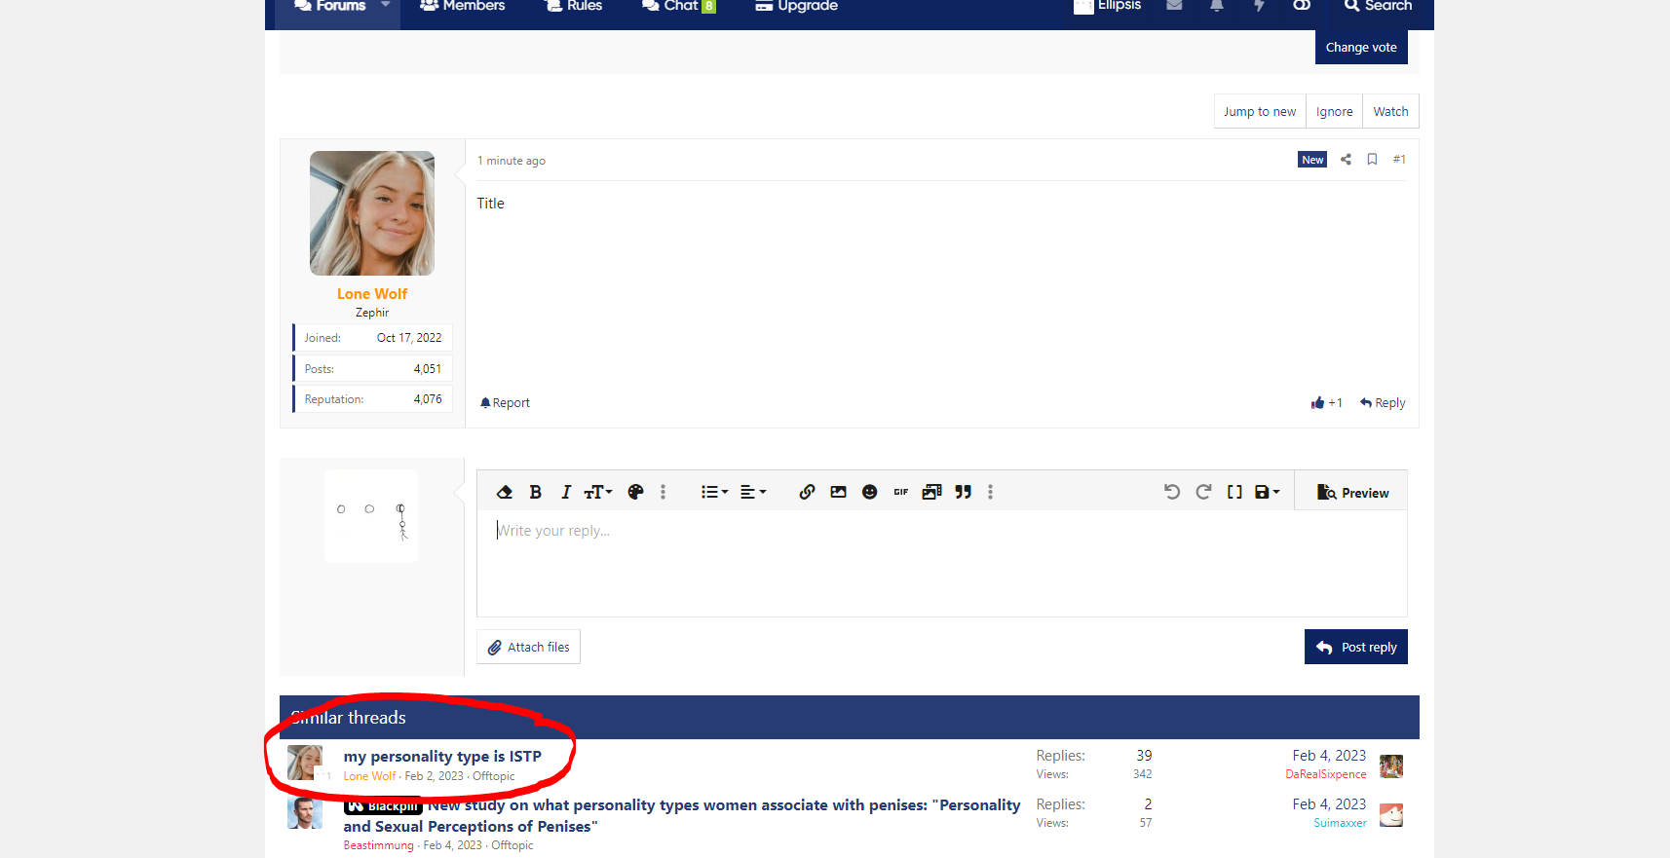The width and height of the screenshot is (1670, 858).
Task: Open thread 'my personality type is ISTP'
Action: coord(442,756)
